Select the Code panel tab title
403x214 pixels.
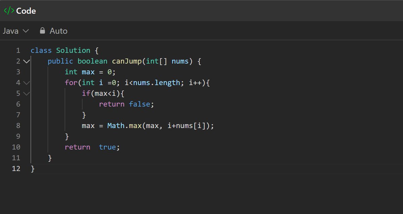26,11
